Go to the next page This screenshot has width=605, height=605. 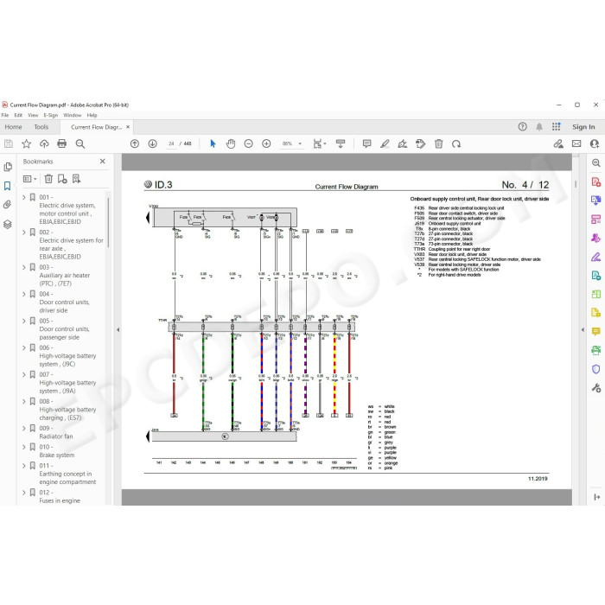152,143
